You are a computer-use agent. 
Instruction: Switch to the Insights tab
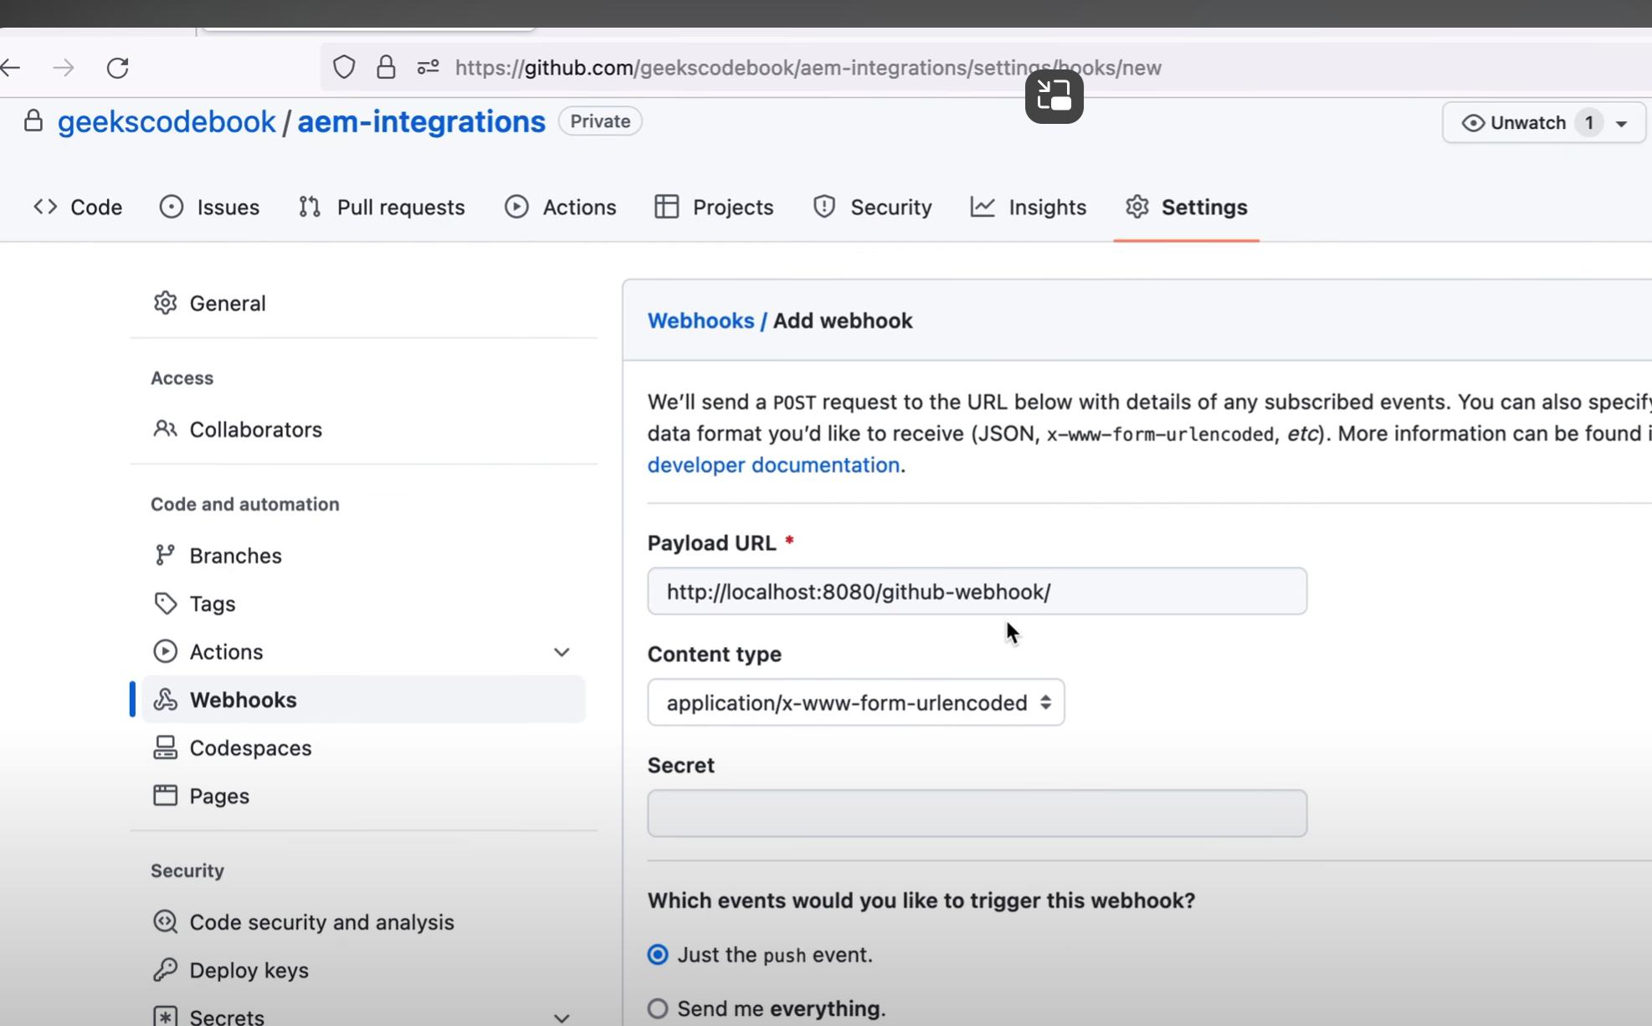click(x=1029, y=207)
